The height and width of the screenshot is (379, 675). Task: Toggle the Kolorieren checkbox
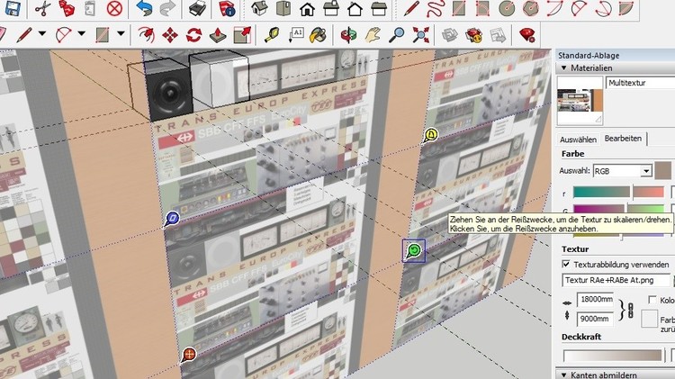click(x=652, y=300)
